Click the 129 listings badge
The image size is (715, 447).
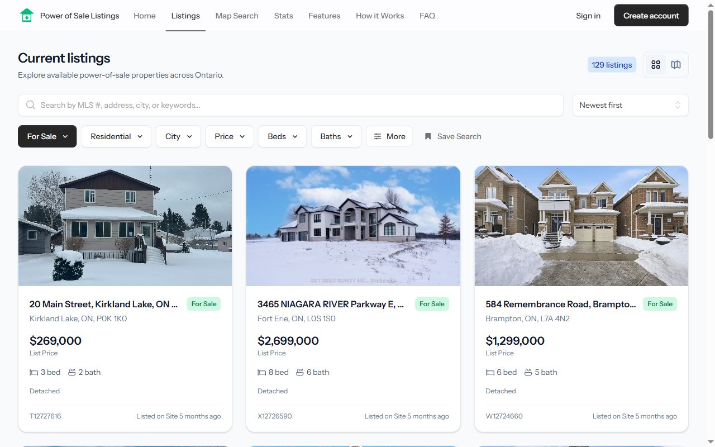612,65
